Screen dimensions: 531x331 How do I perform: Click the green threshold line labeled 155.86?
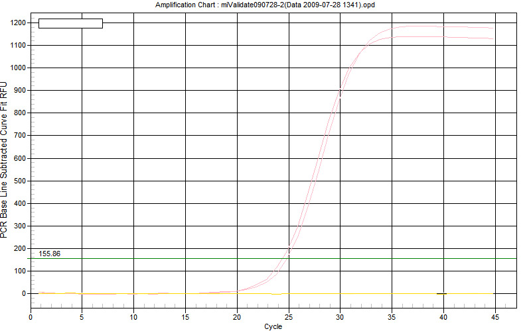pos(272,258)
